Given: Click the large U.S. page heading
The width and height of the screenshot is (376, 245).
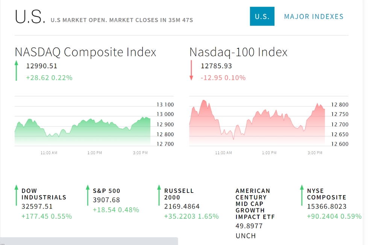Looking at the screenshot, I should click(30, 17).
